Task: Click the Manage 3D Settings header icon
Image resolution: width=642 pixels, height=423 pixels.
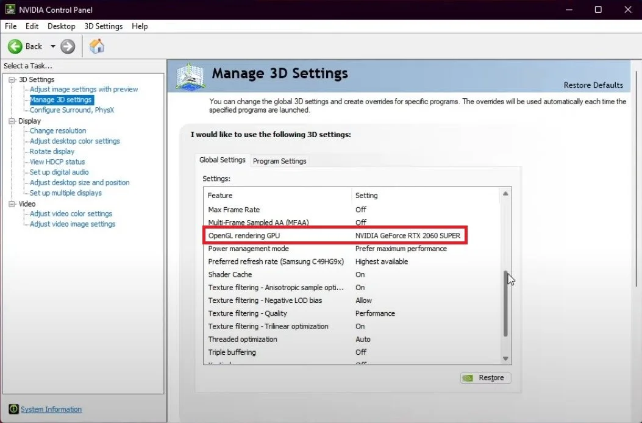Action: pos(190,76)
